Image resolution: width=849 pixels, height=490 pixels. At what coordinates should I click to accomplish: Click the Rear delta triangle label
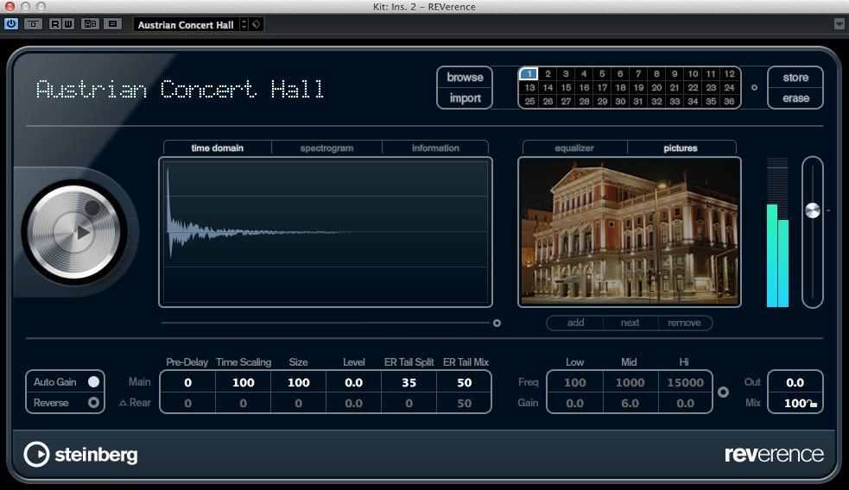(123, 403)
